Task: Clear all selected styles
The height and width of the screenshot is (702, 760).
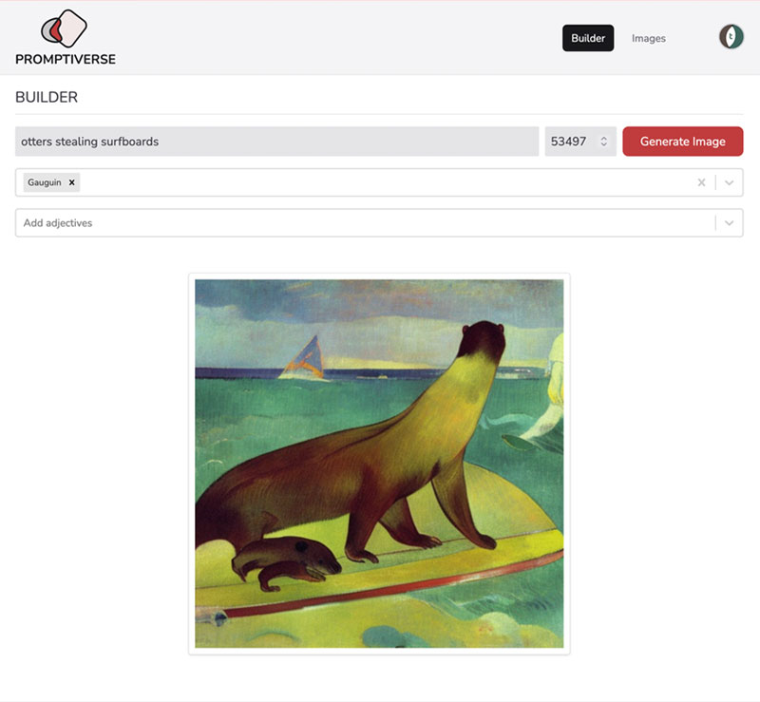Action: (x=701, y=182)
